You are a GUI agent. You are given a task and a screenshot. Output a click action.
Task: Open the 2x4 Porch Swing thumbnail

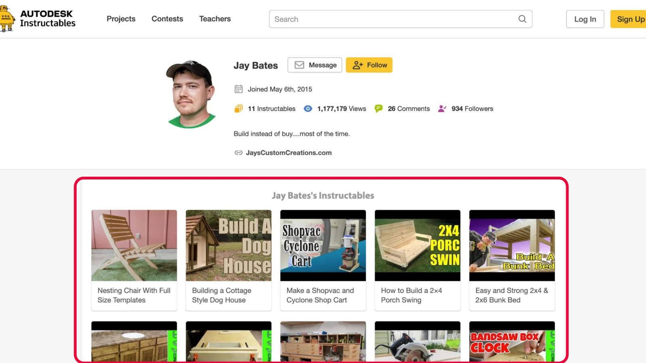pos(417,245)
